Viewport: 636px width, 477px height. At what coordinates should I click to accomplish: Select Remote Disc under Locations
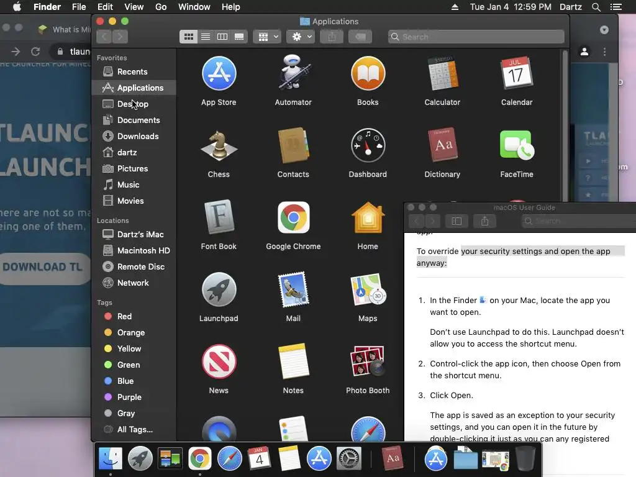click(x=134, y=266)
